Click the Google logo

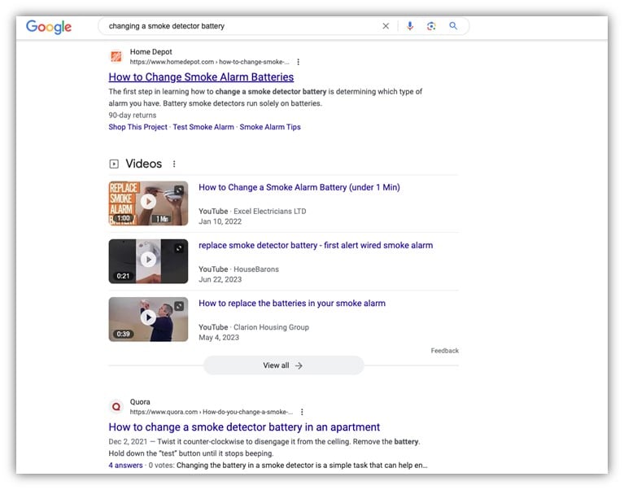click(49, 27)
